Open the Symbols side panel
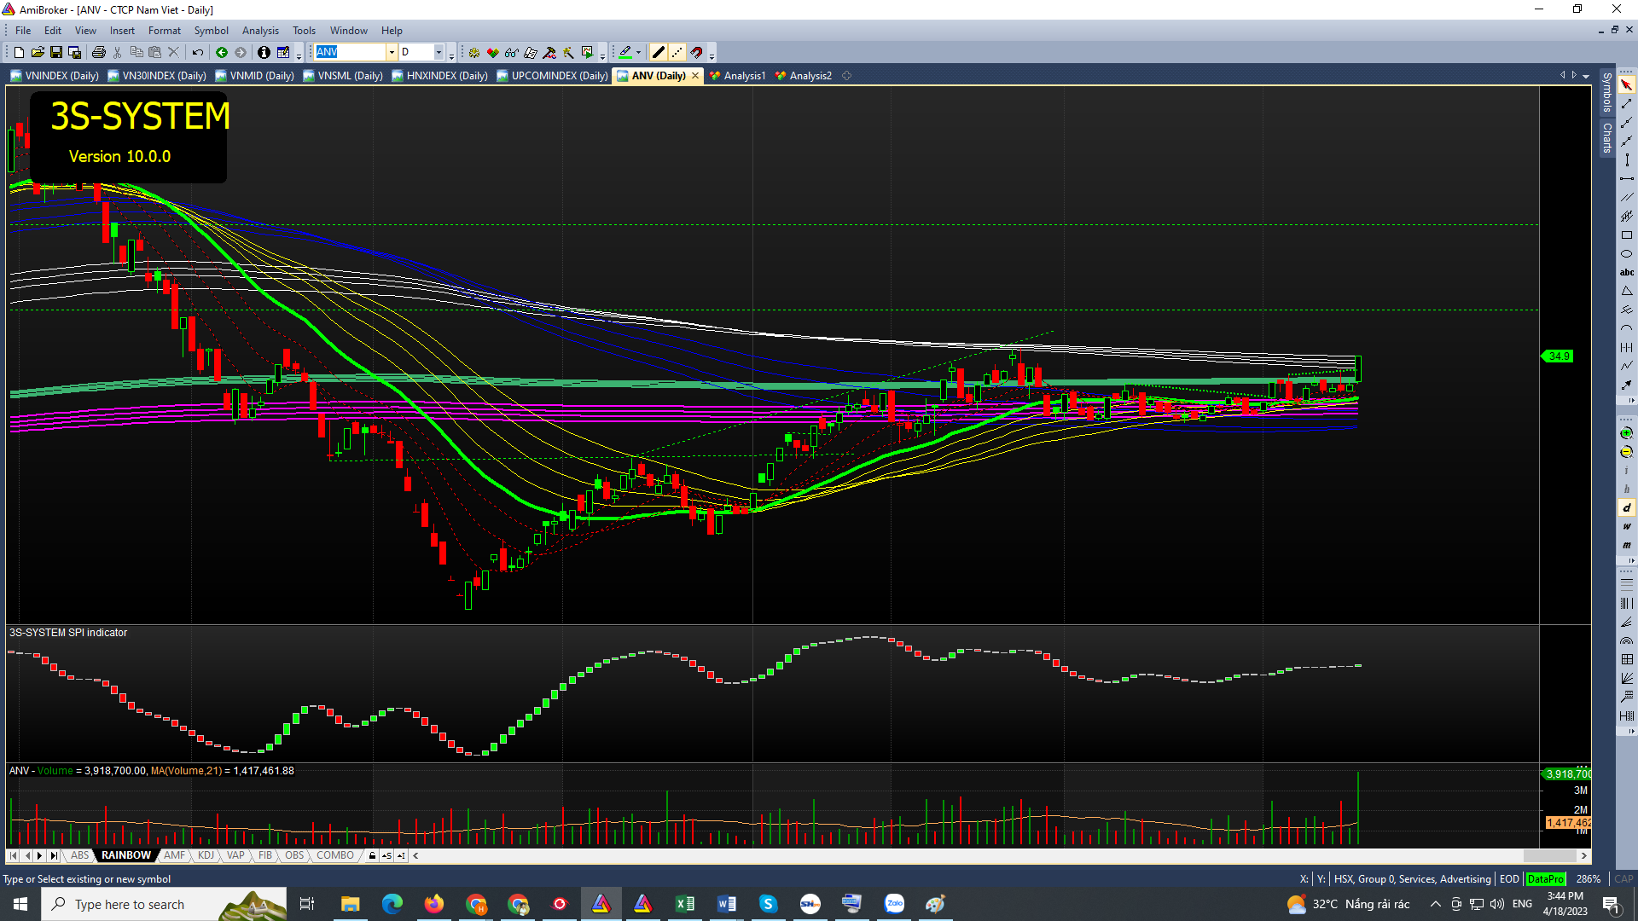The width and height of the screenshot is (1638, 921). pos(1607,92)
